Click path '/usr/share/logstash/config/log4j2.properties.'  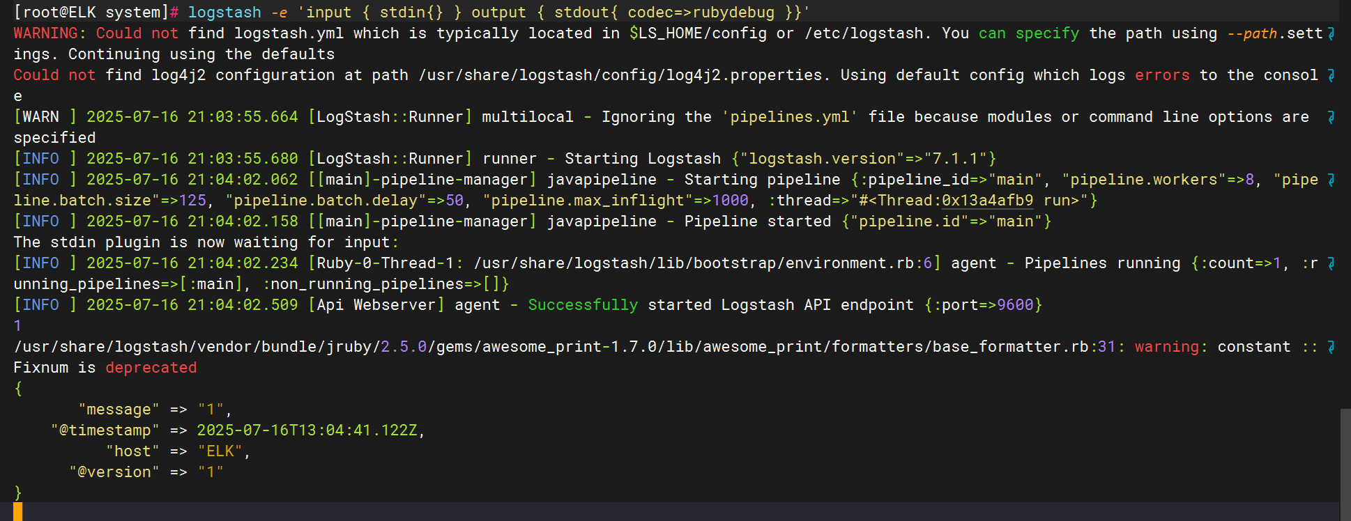point(625,75)
